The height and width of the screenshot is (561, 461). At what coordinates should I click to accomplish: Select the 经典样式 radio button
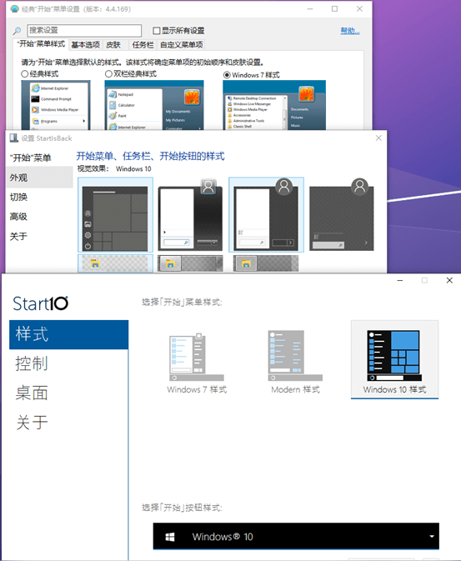pyautogui.click(x=25, y=74)
